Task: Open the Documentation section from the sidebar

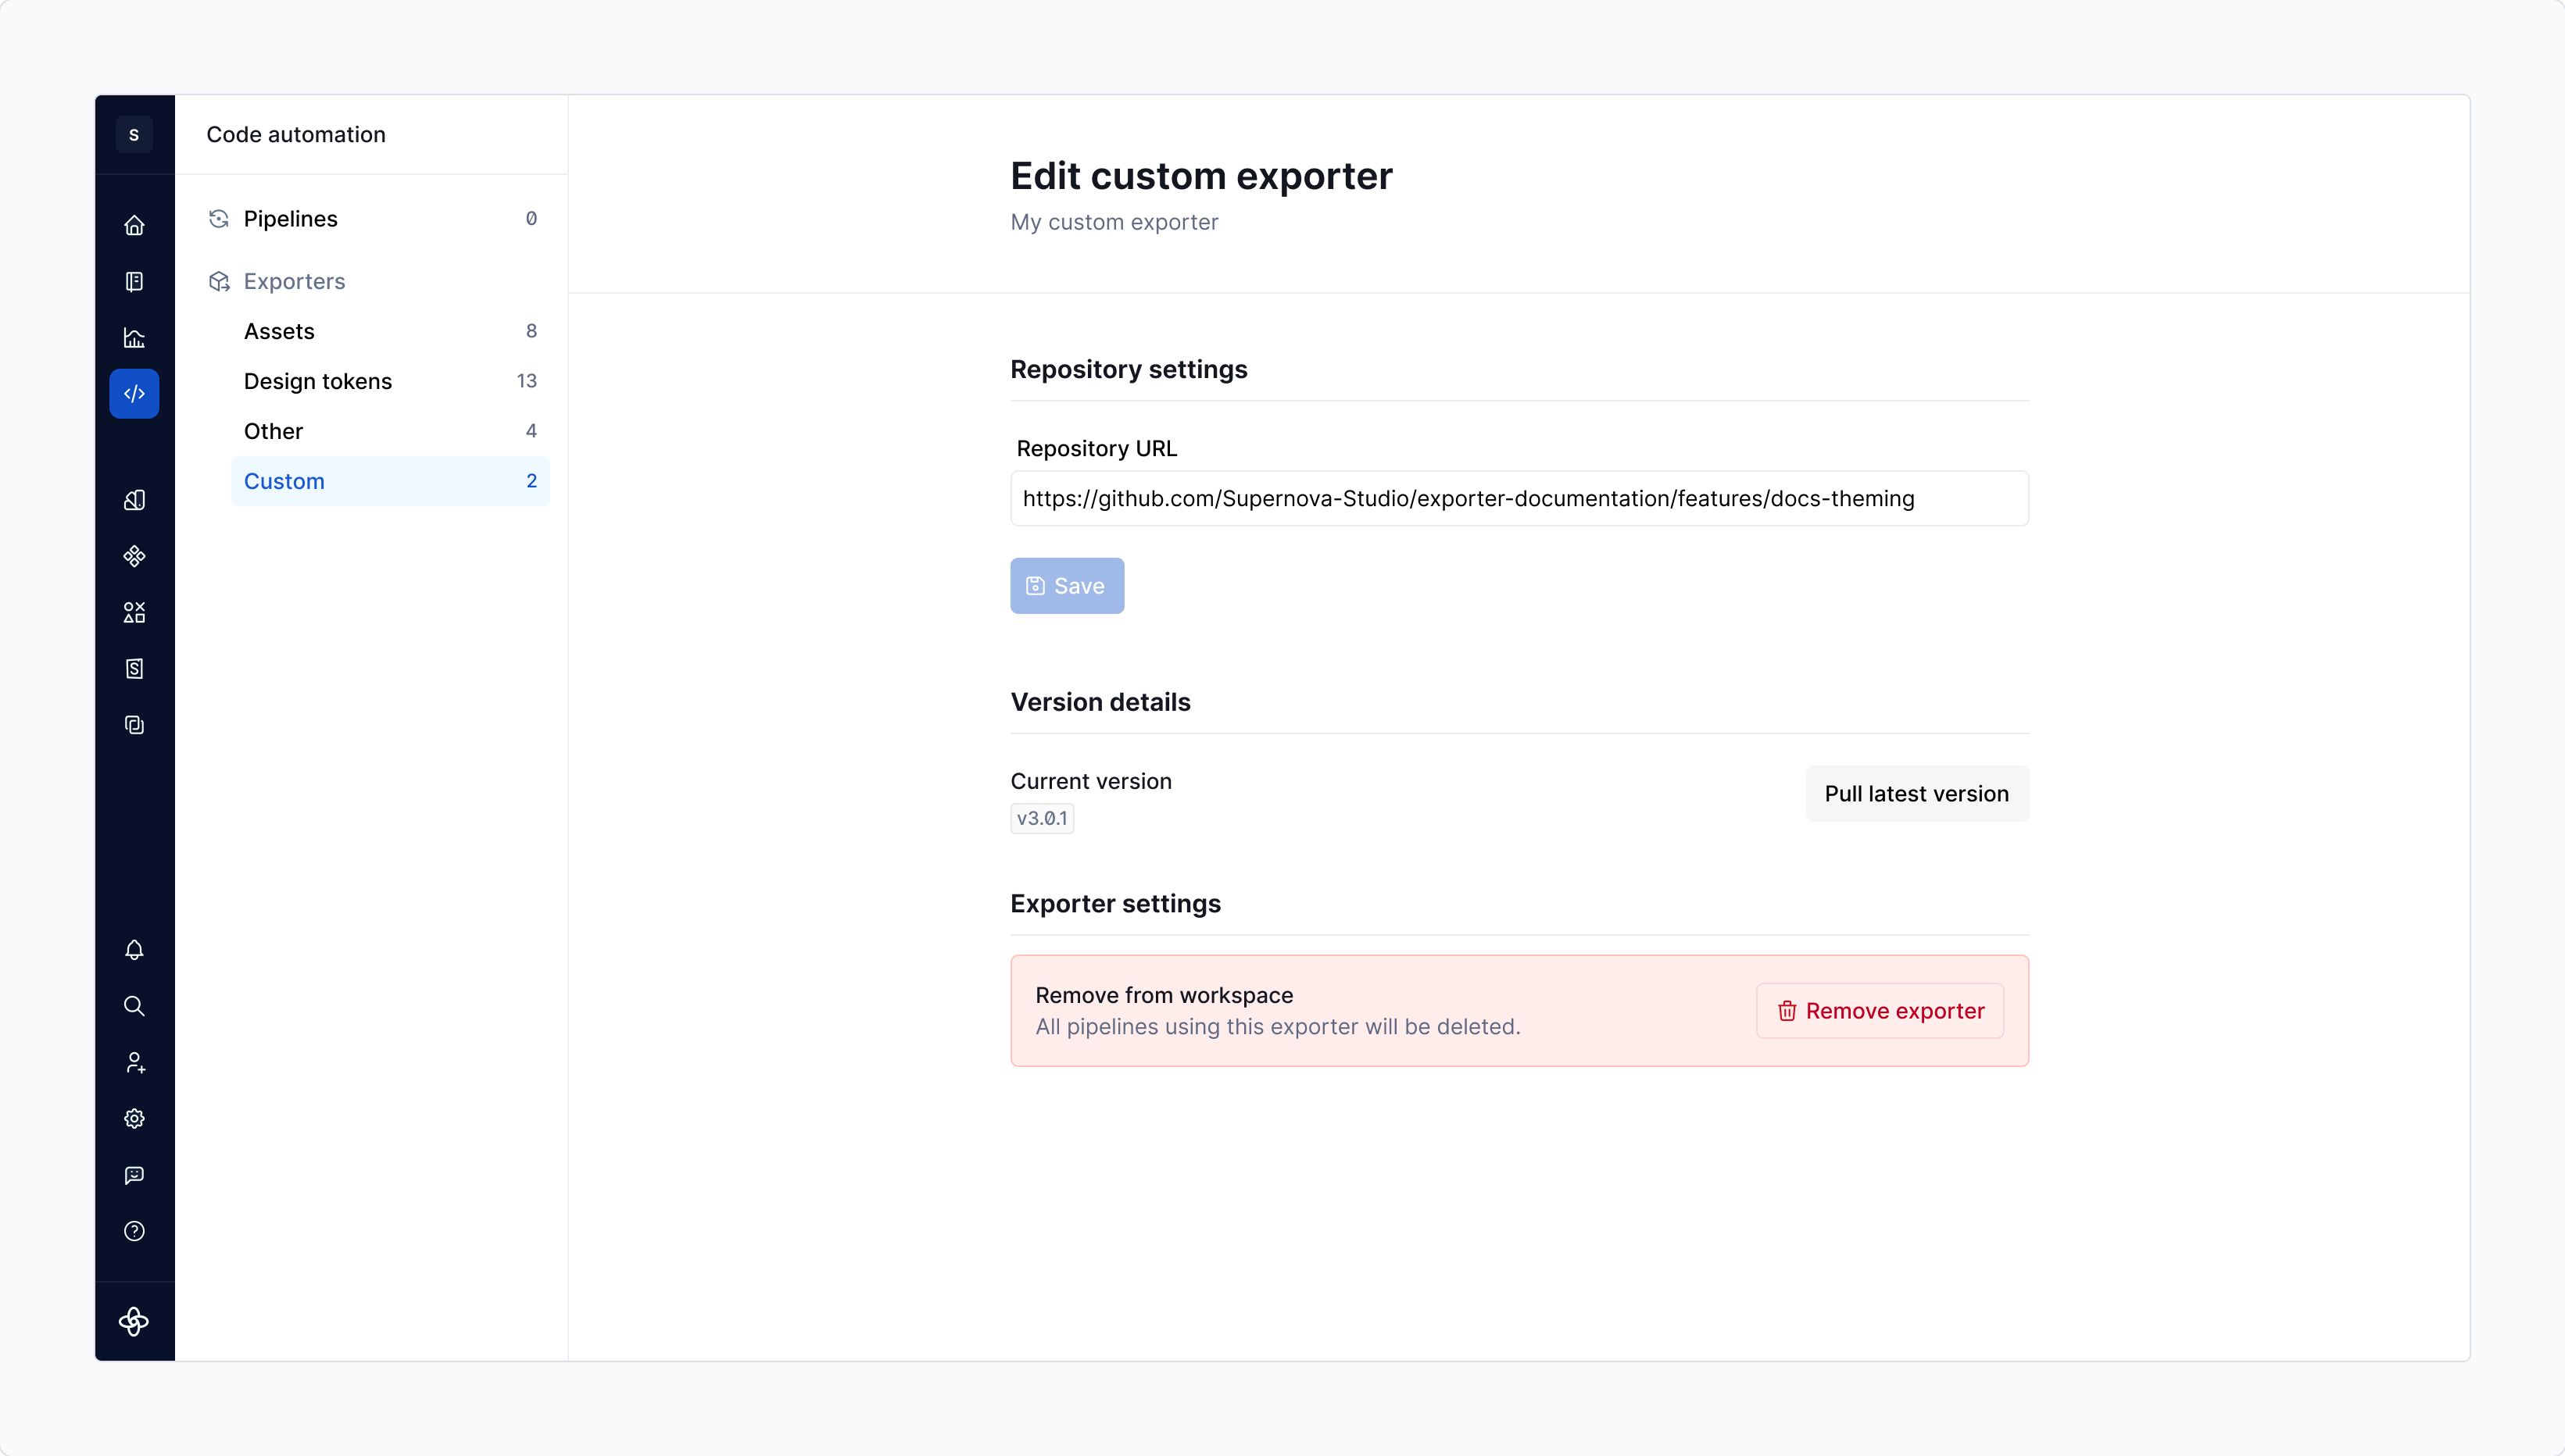Action: pyautogui.click(x=134, y=281)
